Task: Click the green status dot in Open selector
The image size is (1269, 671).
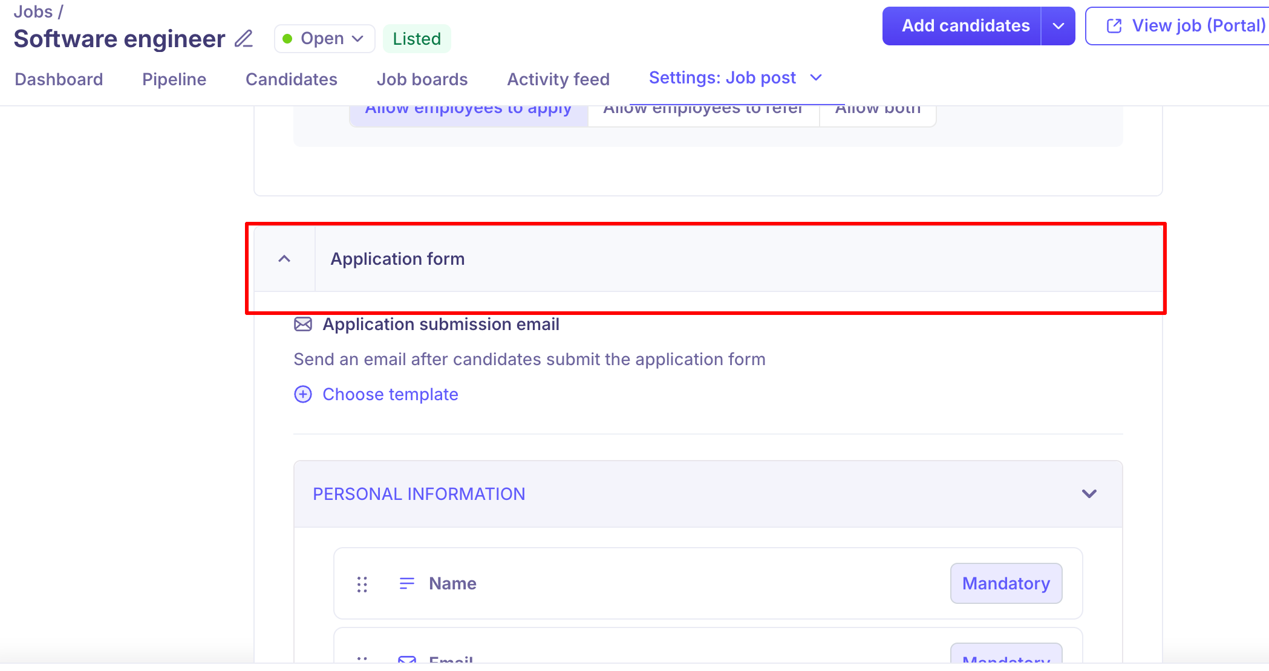Action: [288, 39]
